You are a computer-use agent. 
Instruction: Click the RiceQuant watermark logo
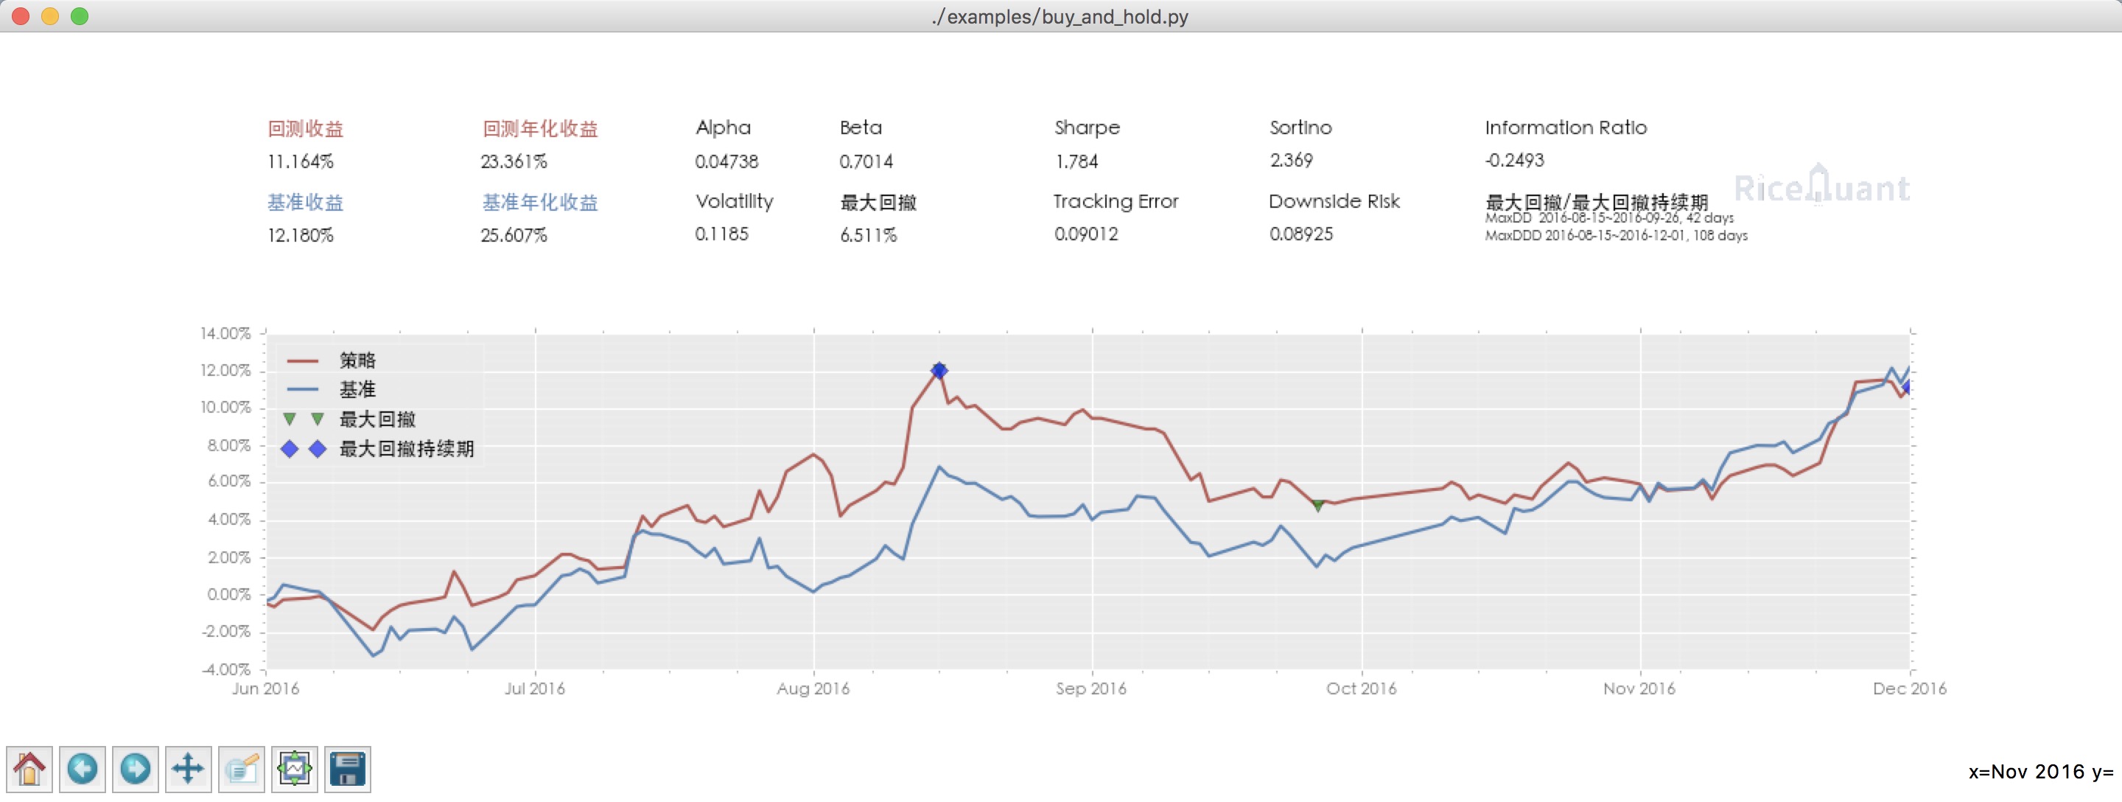pos(1821,188)
